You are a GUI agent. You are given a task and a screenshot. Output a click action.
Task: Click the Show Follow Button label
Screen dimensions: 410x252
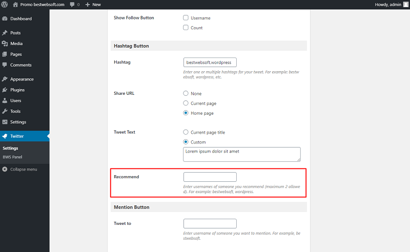coord(134,18)
